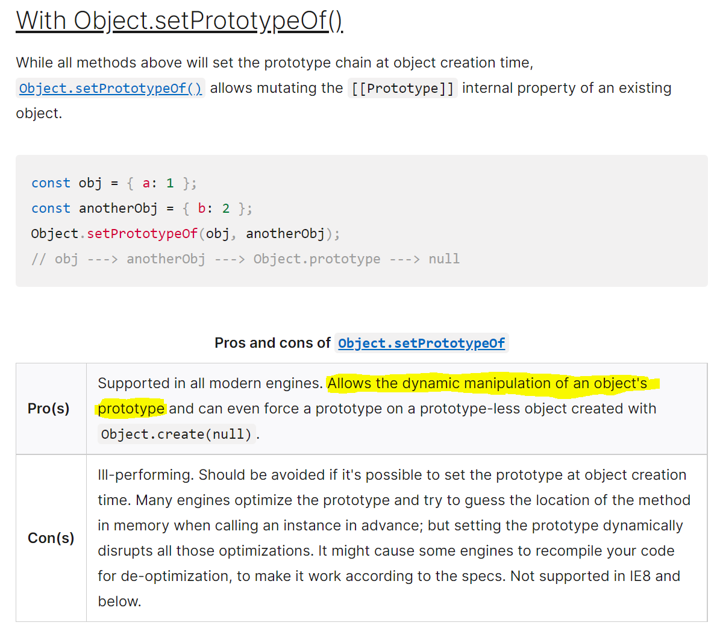Click the [[Prototype]] inline code
720x631 pixels.
tap(402, 88)
